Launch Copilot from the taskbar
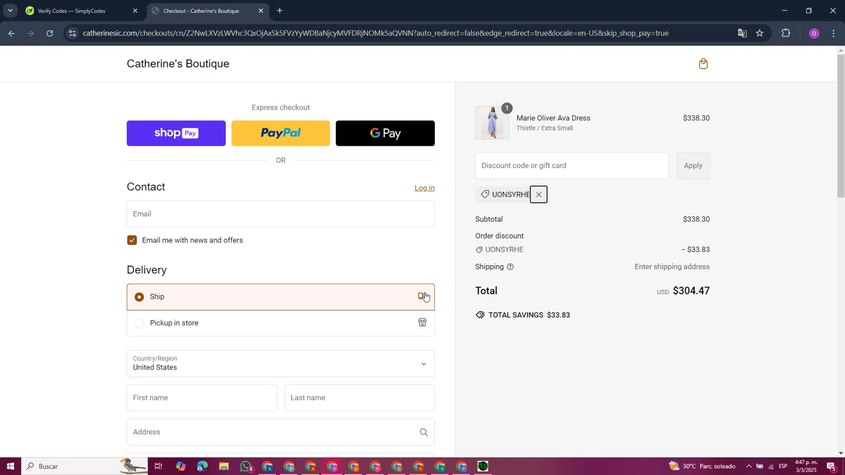Viewport: 845px width, 475px height. pos(180,466)
